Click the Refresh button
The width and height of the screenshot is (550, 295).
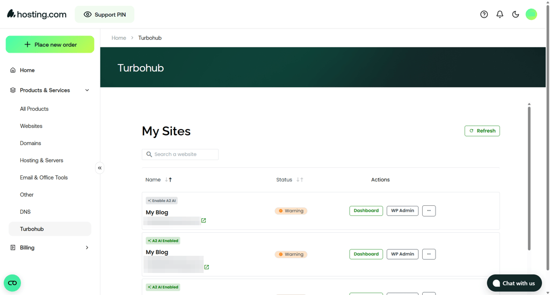point(482,131)
